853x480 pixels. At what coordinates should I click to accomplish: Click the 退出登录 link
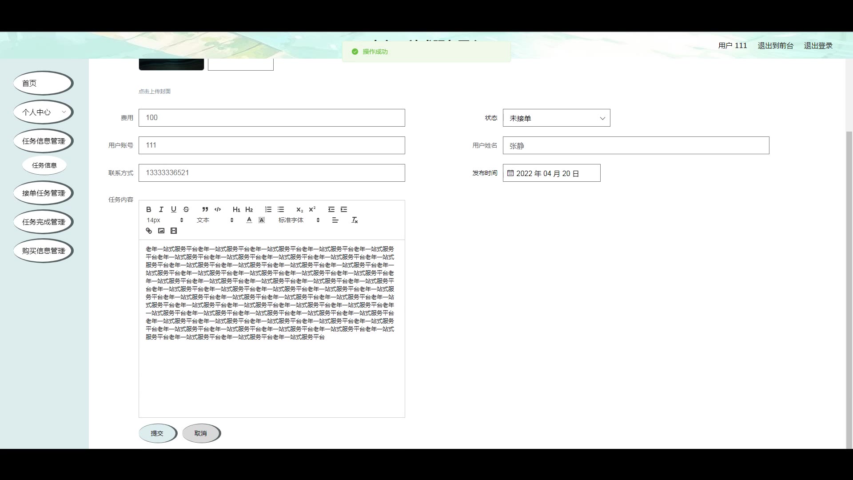pyautogui.click(x=818, y=45)
